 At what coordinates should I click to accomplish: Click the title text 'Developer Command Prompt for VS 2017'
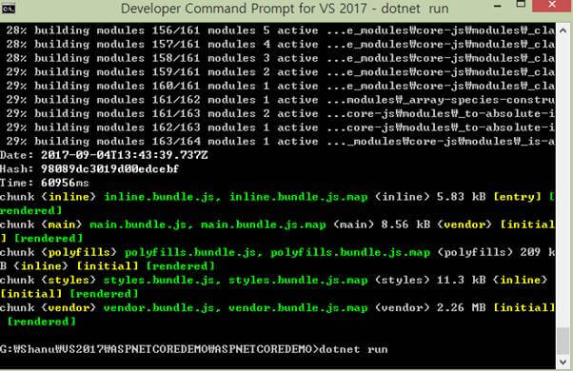pos(244,9)
